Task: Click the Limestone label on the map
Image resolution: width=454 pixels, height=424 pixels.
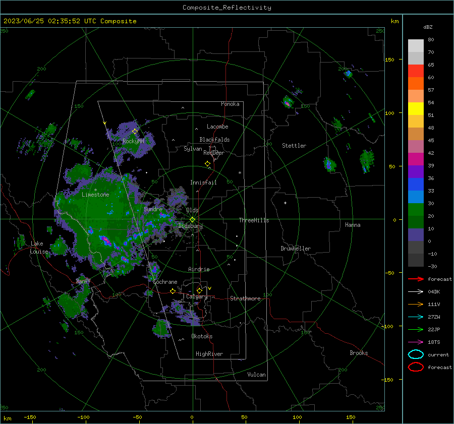Action: point(95,195)
